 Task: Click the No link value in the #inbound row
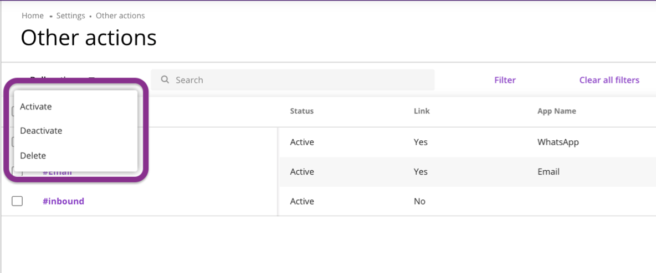coord(419,201)
